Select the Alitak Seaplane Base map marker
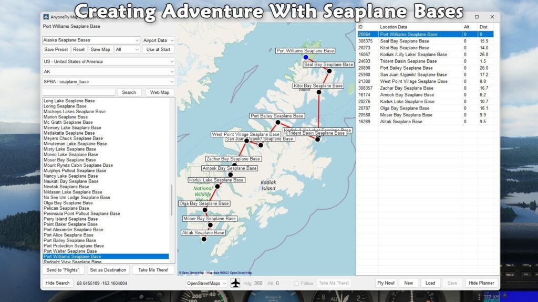Screen dimensions: 538x302 204,239
